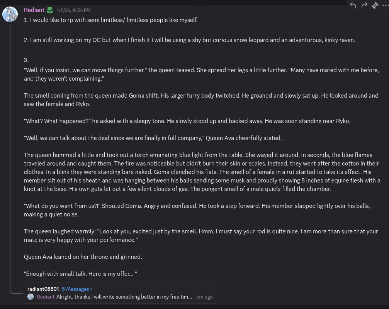Click the Radiant username in message header
Viewport: 389px width, 309px height.
pos(34,10)
